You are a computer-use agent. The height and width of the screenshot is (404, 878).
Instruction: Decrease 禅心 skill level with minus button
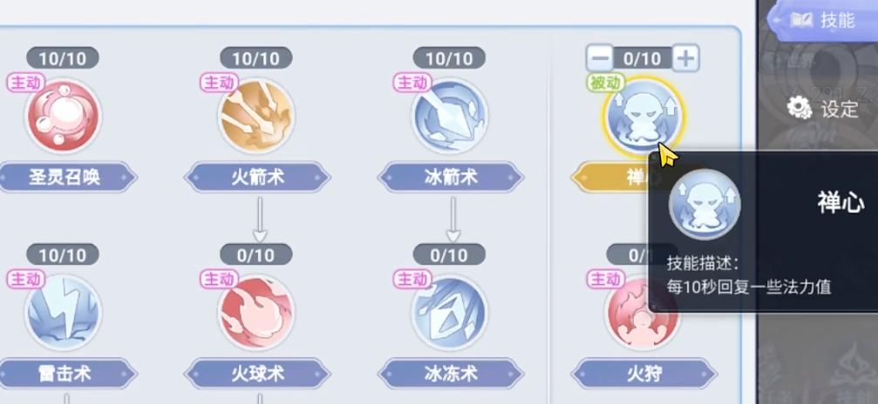(x=600, y=57)
